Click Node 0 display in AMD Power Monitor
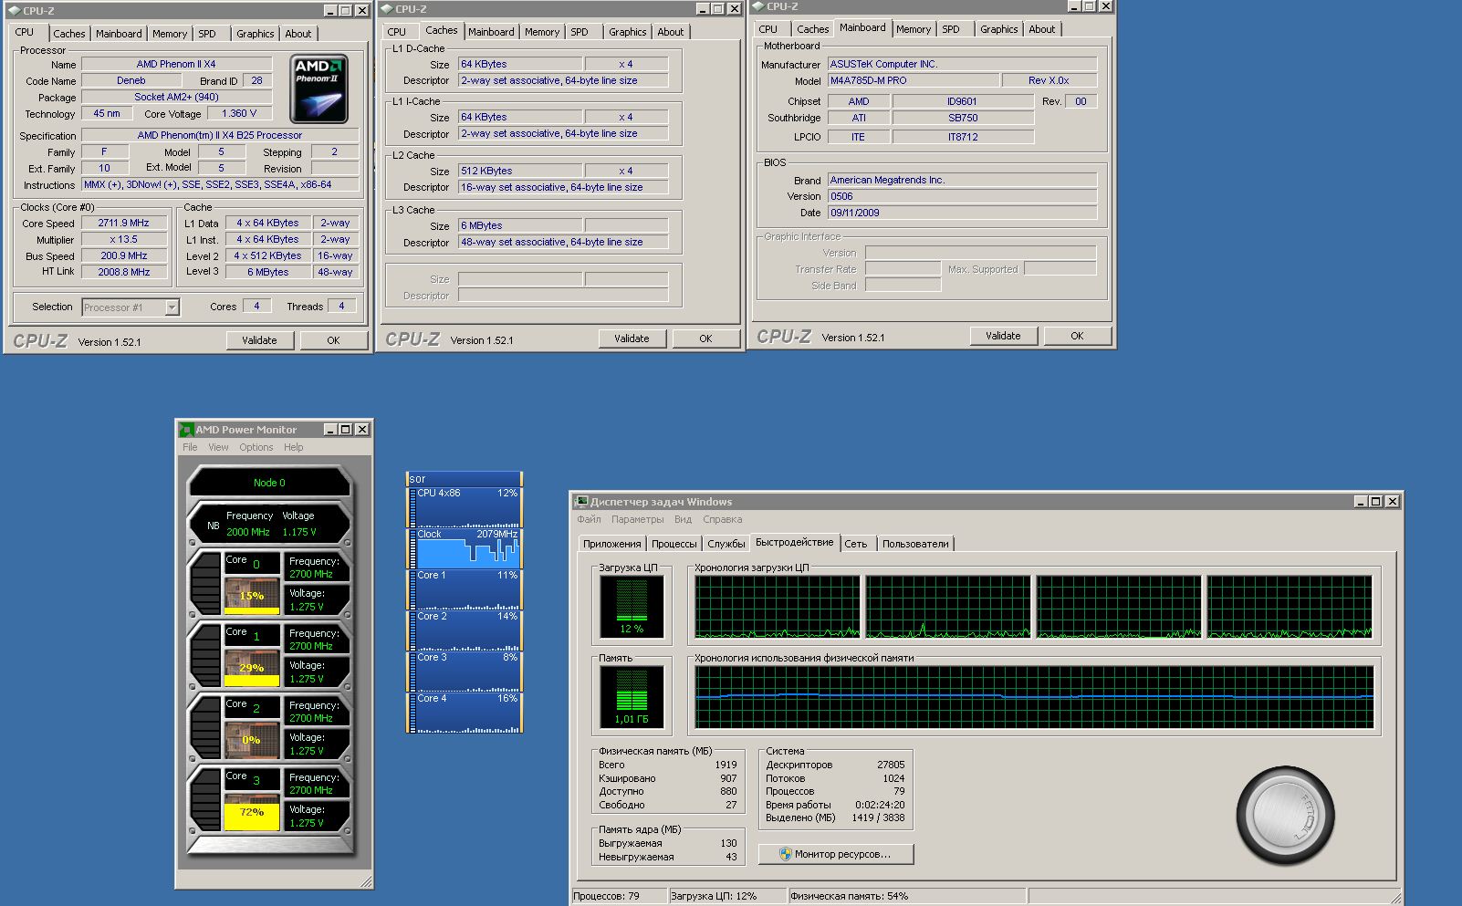The height and width of the screenshot is (906, 1462). [x=269, y=483]
